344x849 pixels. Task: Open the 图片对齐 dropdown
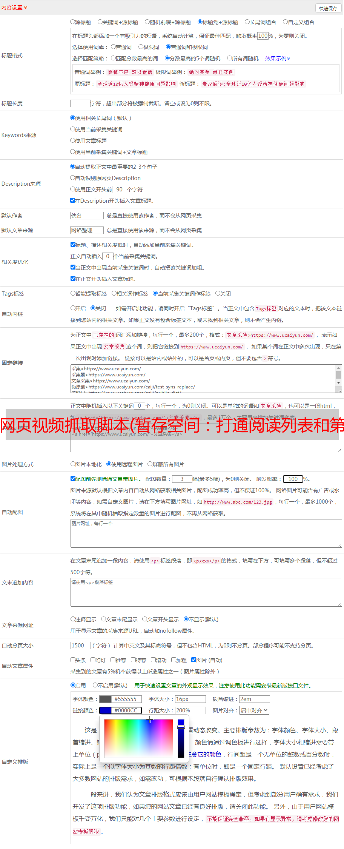pos(254,710)
